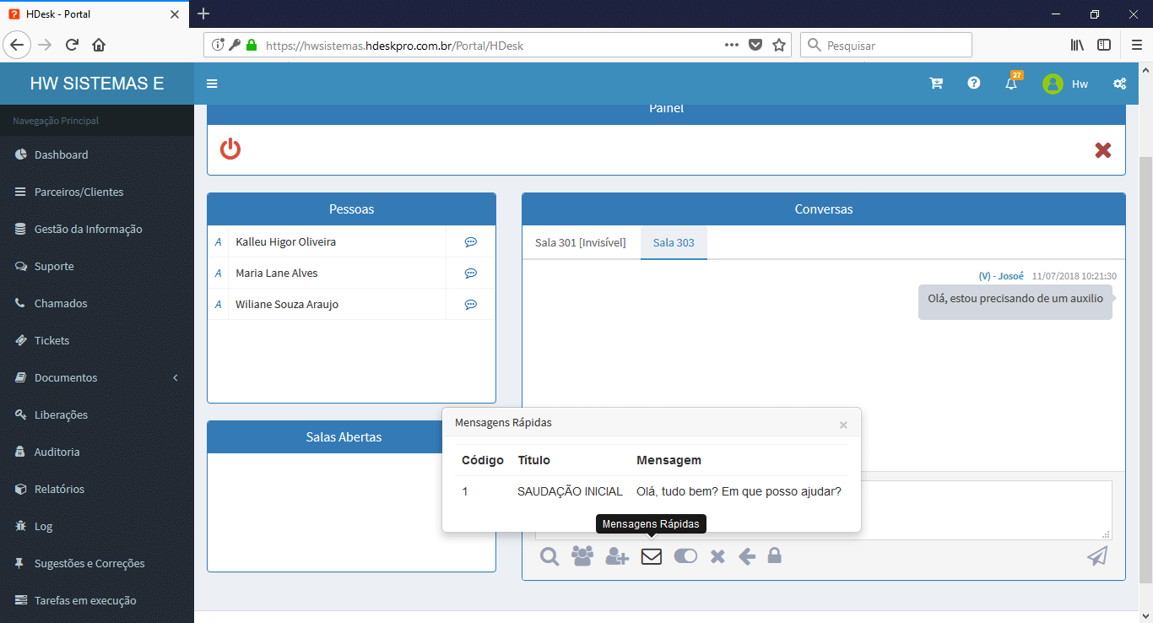Click the Olá, tudo bem? message text
1153x623 pixels.
click(739, 491)
